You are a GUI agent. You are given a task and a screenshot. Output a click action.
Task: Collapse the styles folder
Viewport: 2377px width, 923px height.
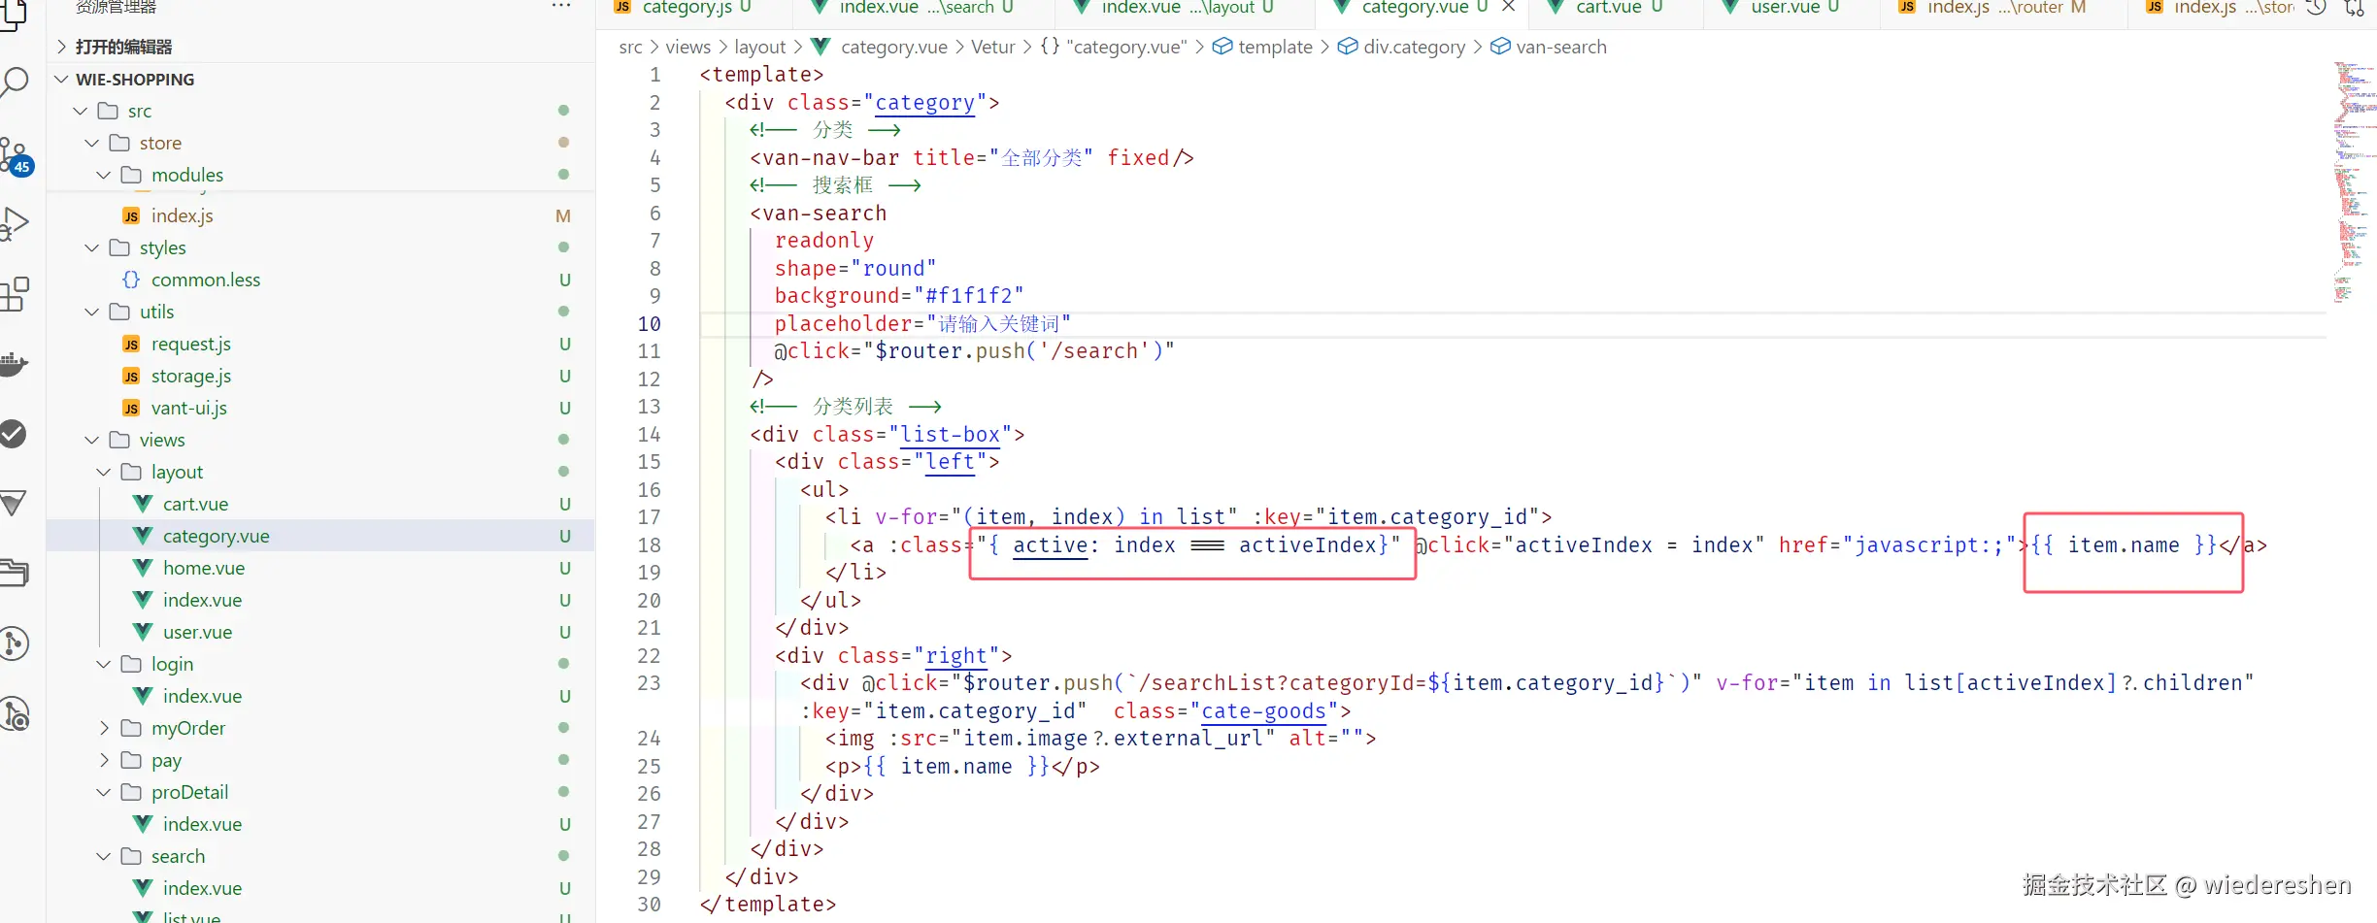pyautogui.click(x=92, y=247)
